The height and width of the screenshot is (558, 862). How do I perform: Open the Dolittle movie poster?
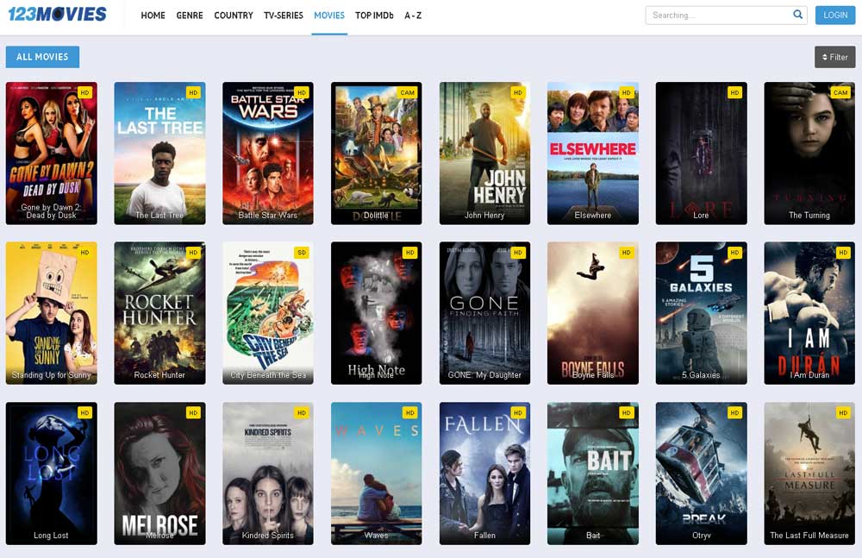point(376,153)
